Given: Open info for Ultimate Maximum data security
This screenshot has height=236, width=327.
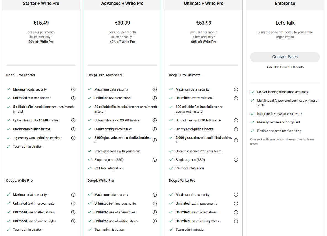Looking at the screenshot, I should coord(236,89).
